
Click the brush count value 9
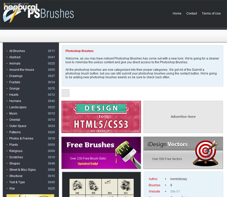coord(171,185)
